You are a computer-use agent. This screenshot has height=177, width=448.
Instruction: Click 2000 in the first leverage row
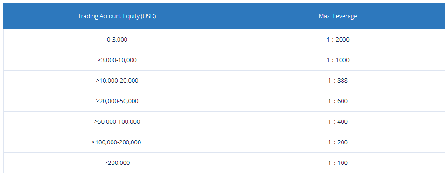[x=342, y=39]
